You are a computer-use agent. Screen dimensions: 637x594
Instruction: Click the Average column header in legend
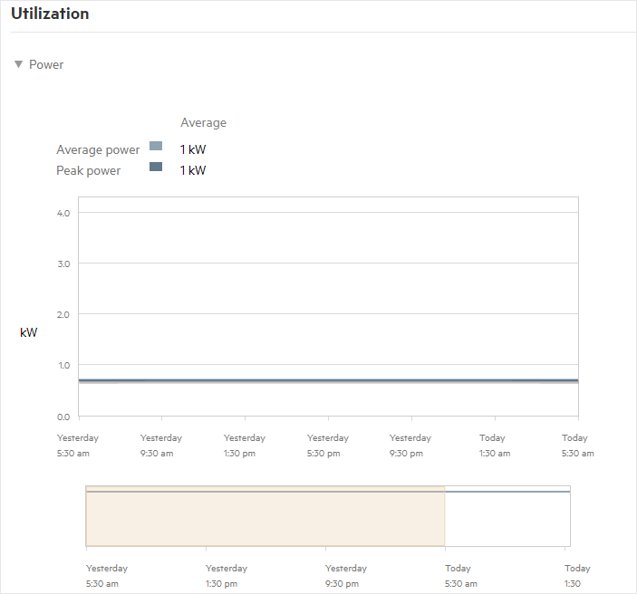(203, 122)
